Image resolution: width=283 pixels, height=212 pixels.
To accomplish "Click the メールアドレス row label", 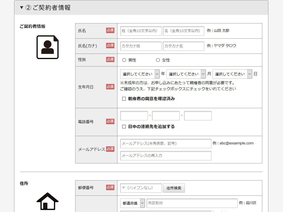I will coord(91,149).
